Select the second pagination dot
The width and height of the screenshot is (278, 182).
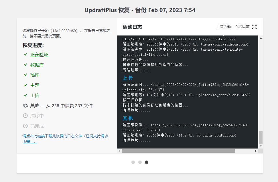click(x=140, y=162)
